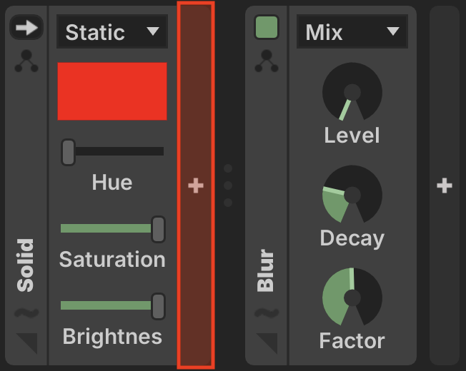Image resolution: width=466 pixels, height=371 pixels.
Task: Toggle the green enable square on Blur
Action: (266, 28)
